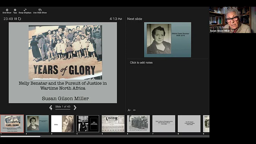Click the Next slide preview image

pos(167,40)
